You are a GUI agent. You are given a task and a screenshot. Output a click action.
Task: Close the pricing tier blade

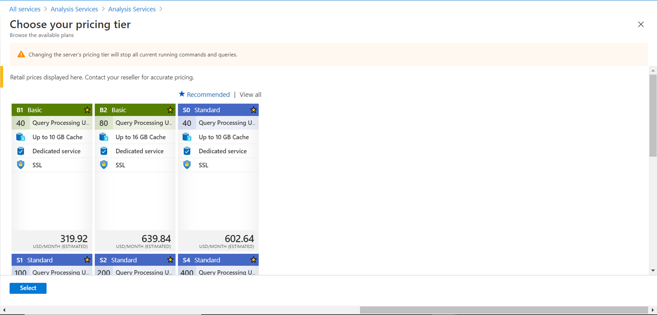(x=641, y=24)
